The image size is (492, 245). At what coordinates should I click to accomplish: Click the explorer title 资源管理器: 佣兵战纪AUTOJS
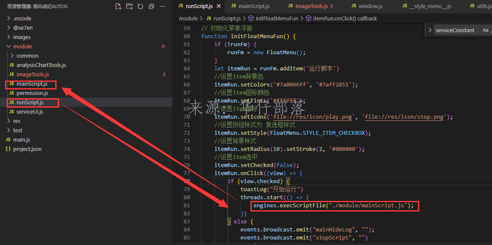coord(37,6)
